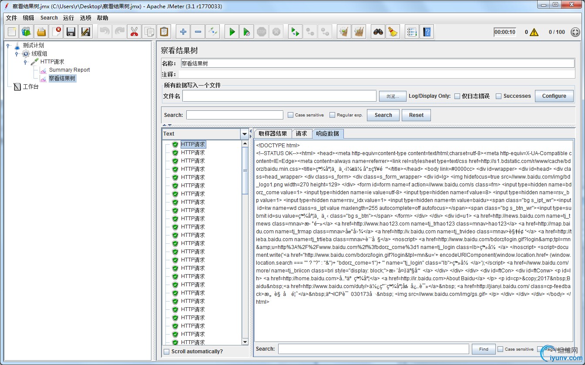Click the Paste clipboard icon

(164, 32)
